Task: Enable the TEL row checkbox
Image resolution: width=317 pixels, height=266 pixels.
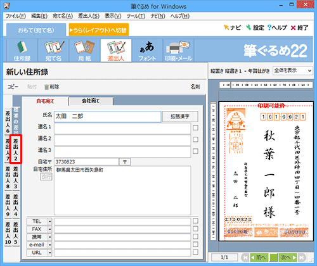Action: pyautogui.click(x=195, y=221)
